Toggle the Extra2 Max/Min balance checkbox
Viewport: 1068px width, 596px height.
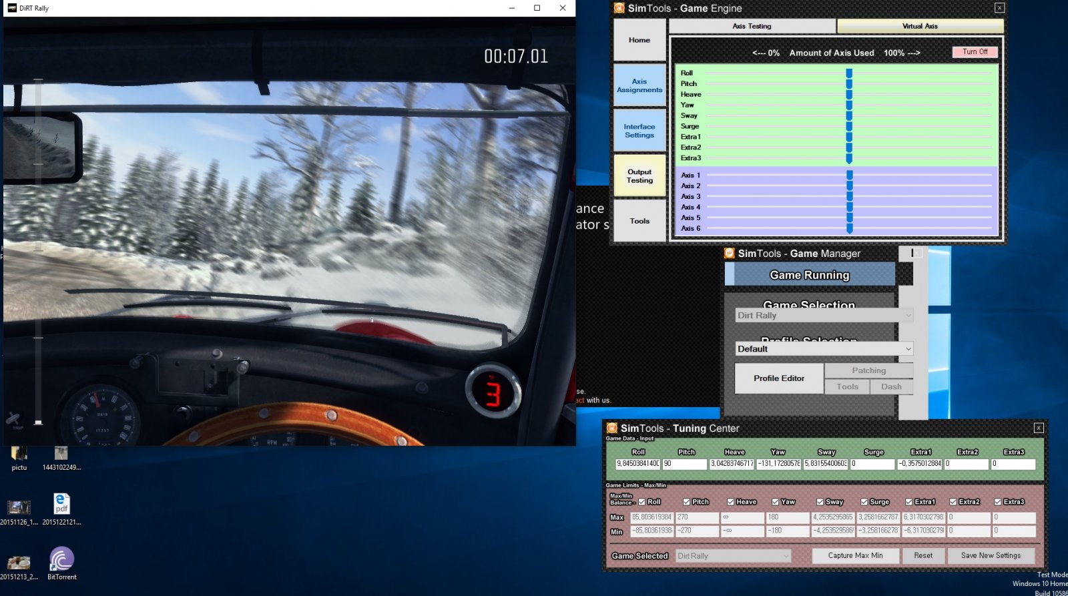pos(953,502)
